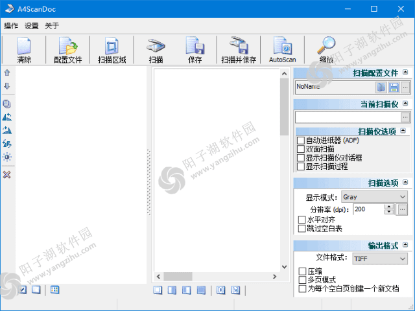Toggle 显示扫描仪对话框 checkbox
The width and height of the screenshot is (415, 311).
pyautogui.click(x=301, y=158)
